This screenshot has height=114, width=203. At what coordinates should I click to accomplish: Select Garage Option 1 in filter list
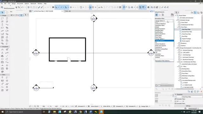click(x=164, y=39)
